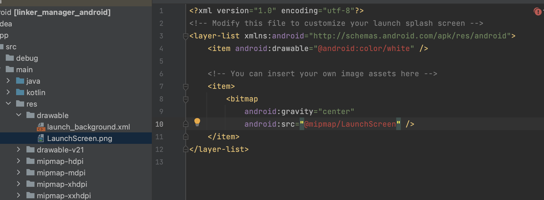The height and width of the screenshot is (200, 544).
Task: Select the drawable-v21 folder
Action: coord(60,150)
